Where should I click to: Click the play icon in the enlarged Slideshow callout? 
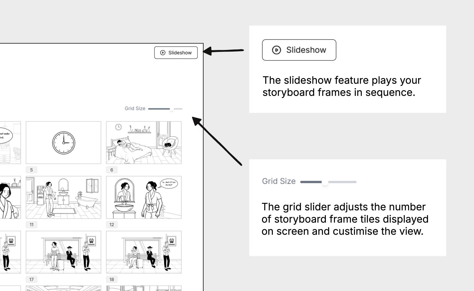(x=276, y=50)
